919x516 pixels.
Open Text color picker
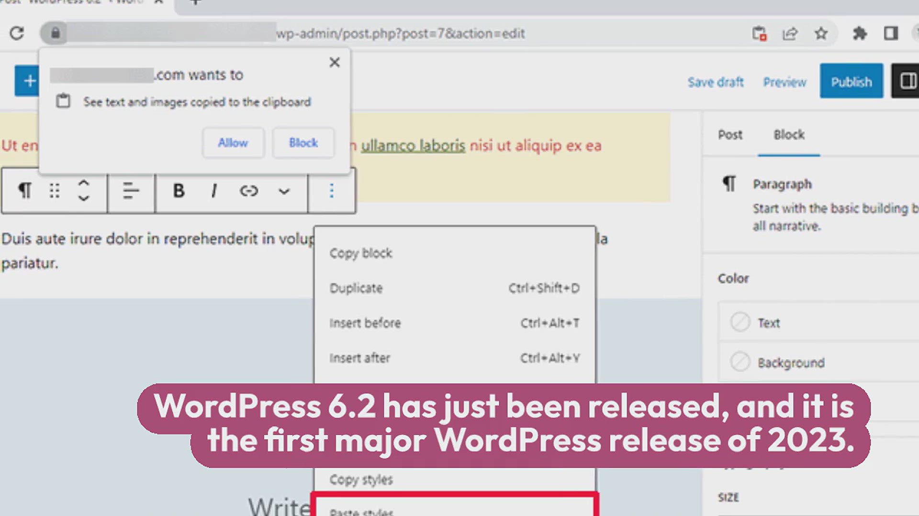pyautogui.click(x=818, y=322)
